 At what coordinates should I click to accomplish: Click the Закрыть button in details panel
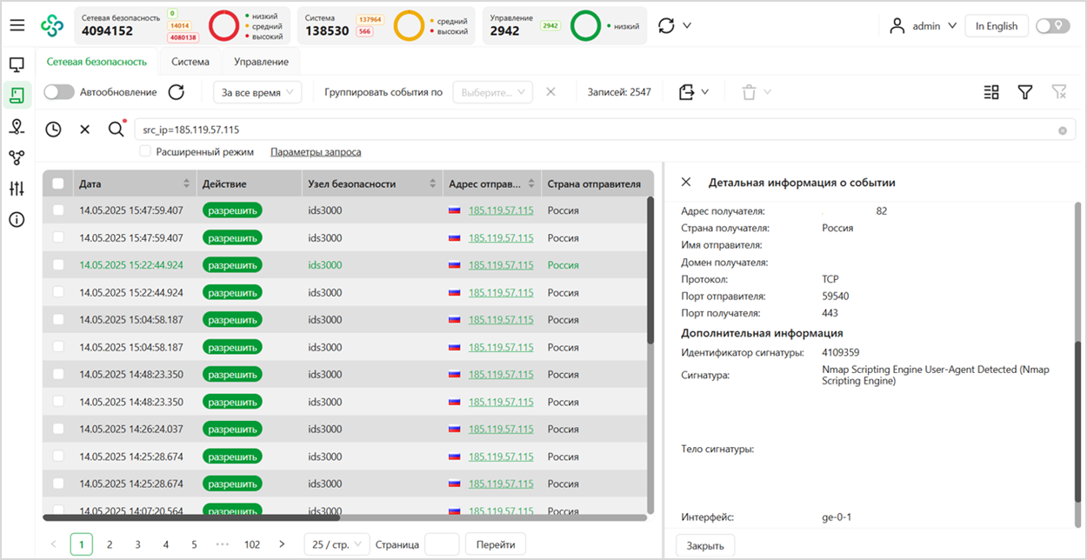coord(705,545)
